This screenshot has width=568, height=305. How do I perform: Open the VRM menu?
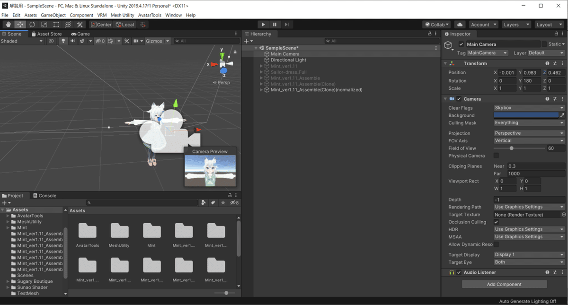click(x=102, y=15)
